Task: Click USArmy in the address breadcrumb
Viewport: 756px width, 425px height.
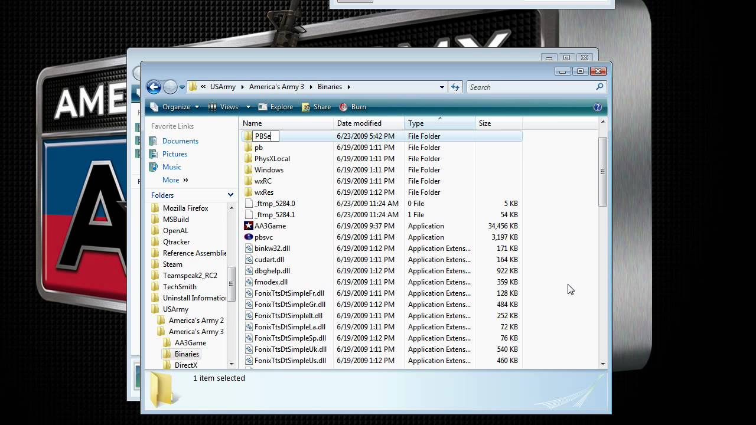Action: (x=223, y=87)
